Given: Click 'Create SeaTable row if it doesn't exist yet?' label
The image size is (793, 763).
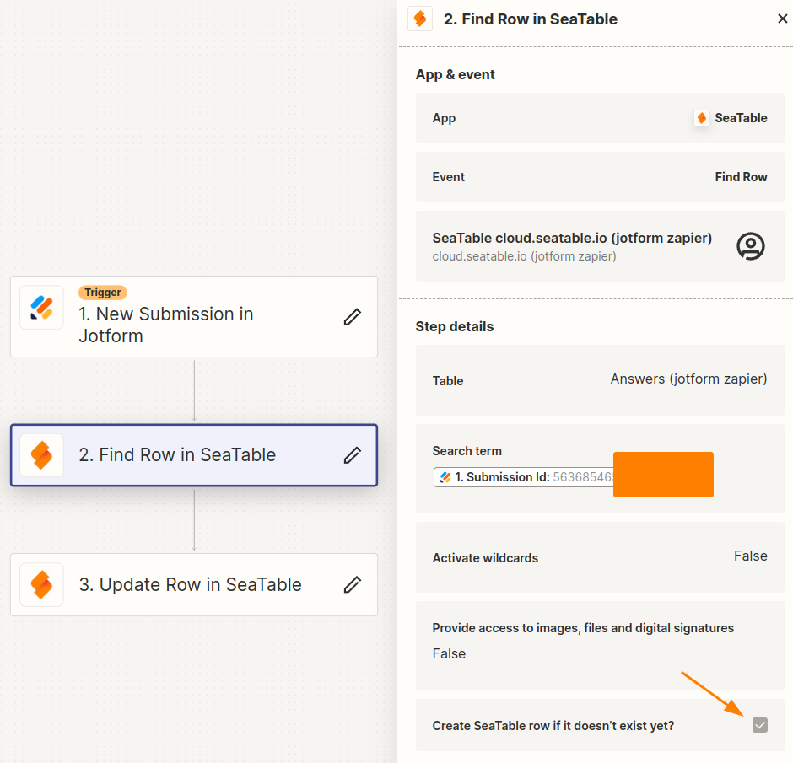Looking at the screenshot, I should point(553,726).
